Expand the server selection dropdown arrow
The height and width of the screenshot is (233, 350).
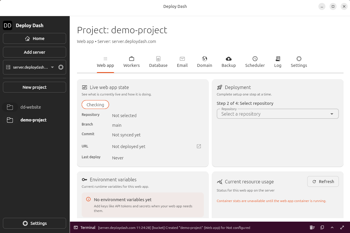click(52, 67)
